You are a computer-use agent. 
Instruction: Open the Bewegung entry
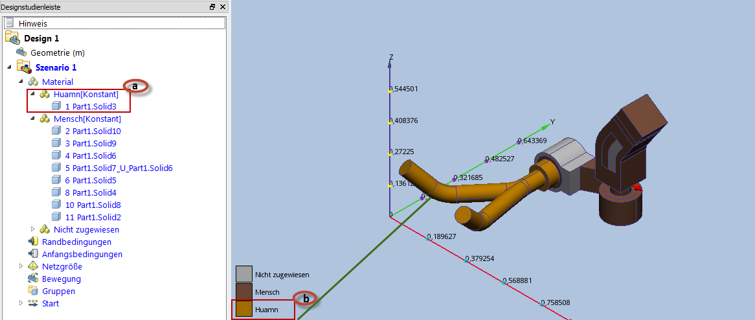61,279
